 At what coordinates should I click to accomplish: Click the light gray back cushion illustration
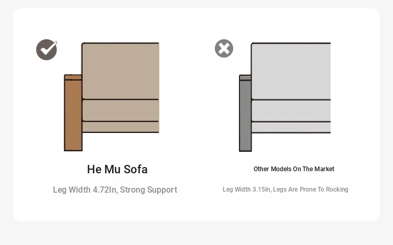click(291, 71)
